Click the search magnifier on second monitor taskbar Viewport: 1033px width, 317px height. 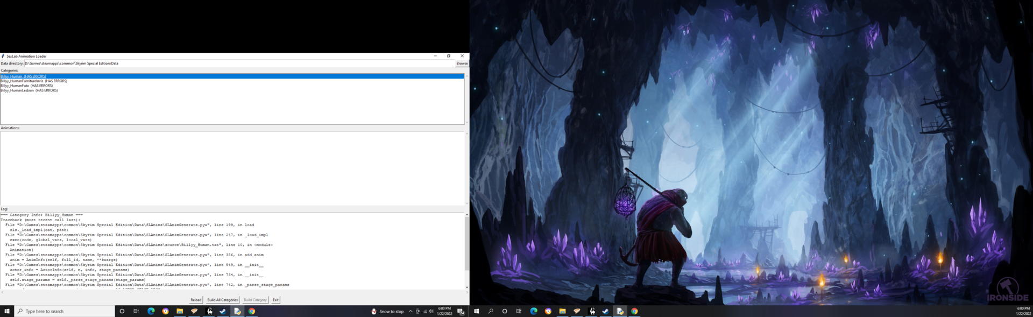pyautogui.click(x=490, y=311)
